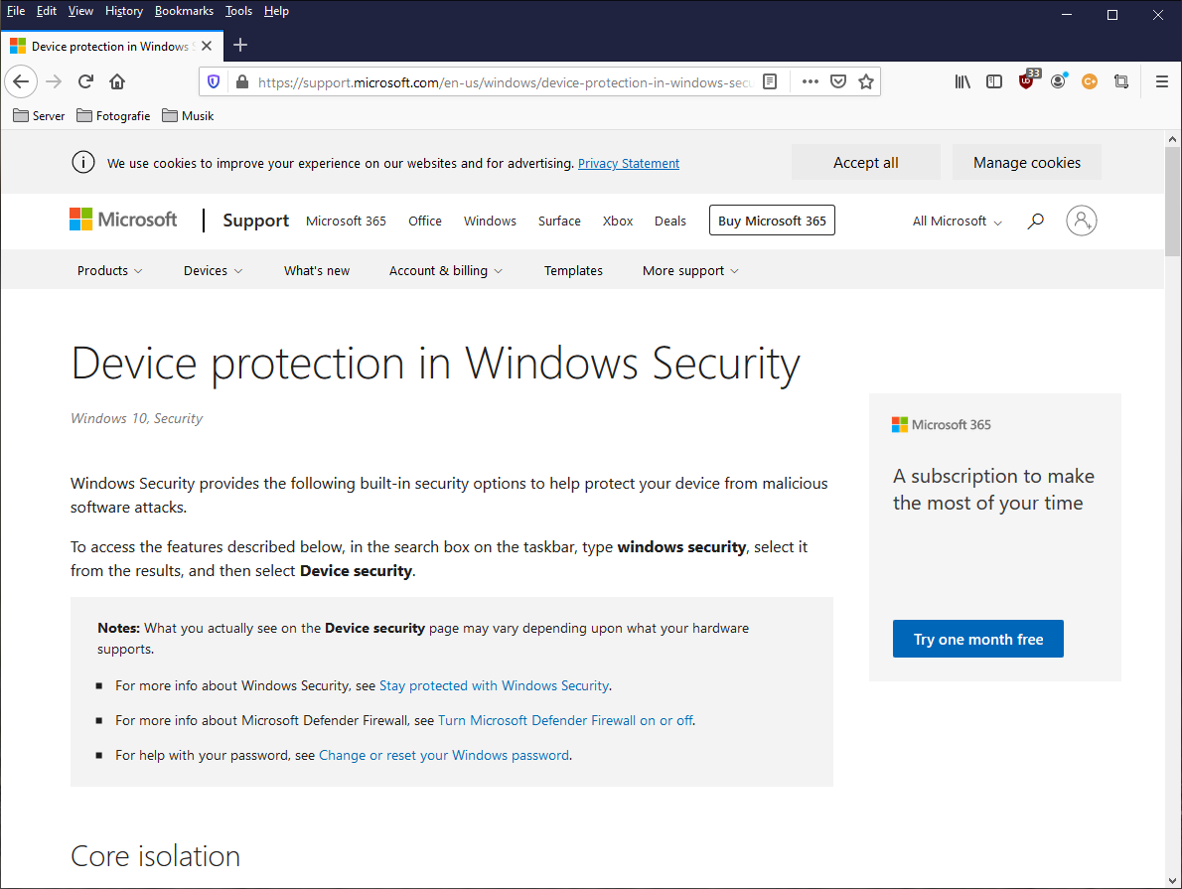The image size is (1182, 889).
Task: Open Musik bookmarks folder
Action: pos(188,115)
